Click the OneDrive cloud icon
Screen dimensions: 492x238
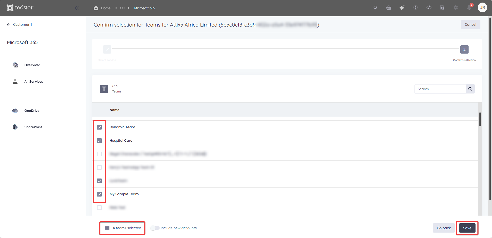[x=15, y=110]
